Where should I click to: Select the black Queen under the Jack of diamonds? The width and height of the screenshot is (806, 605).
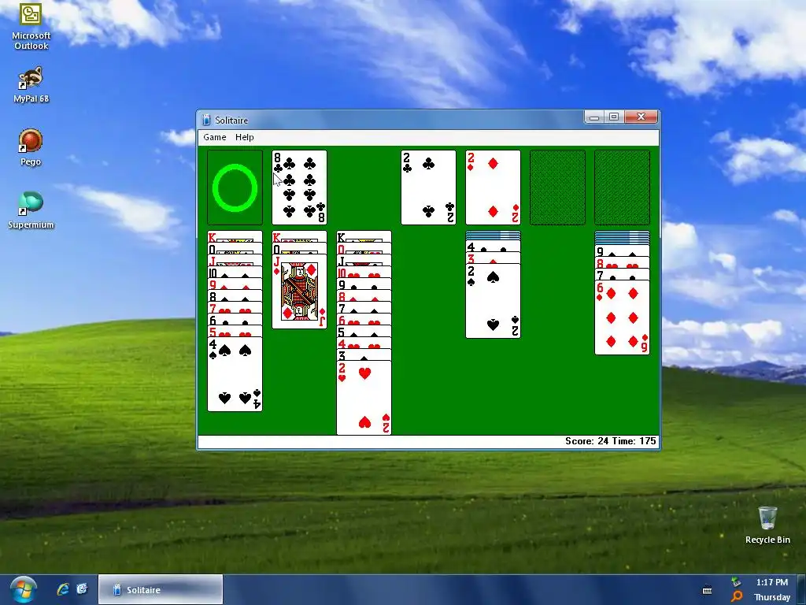299,249
